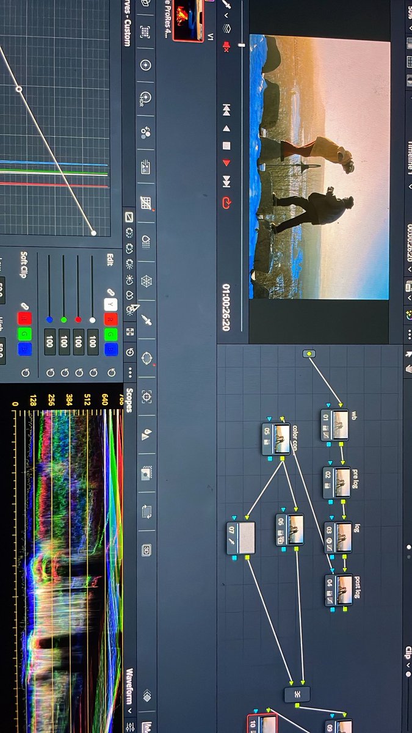Jump to first frame in transport
Screen dimensions: 412x733
pos(226,111)
